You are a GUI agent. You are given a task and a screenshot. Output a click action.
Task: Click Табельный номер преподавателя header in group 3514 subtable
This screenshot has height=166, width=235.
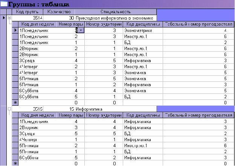point(198,24)
